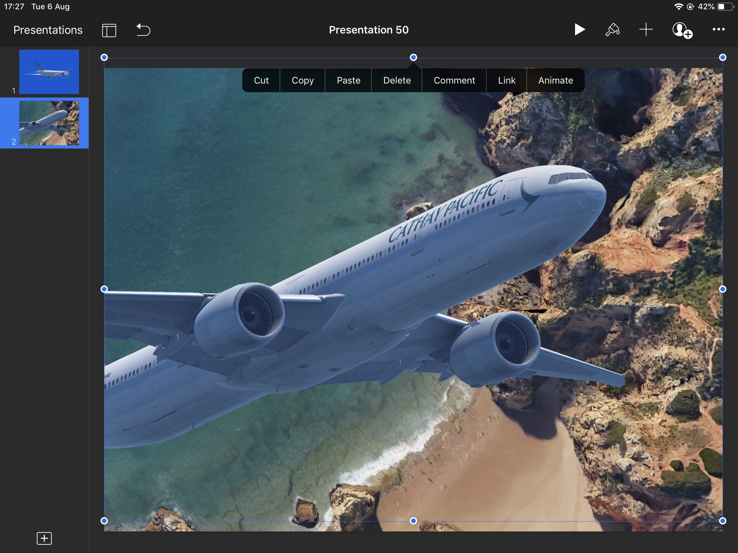
Task: Tap Delete in the popup menu
Action: (x=397, y=80)
